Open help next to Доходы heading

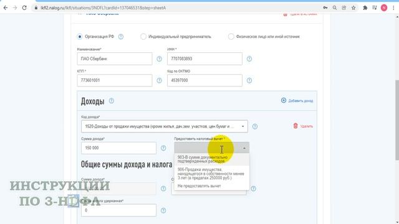pyautogui.click(x=112, y=101)
